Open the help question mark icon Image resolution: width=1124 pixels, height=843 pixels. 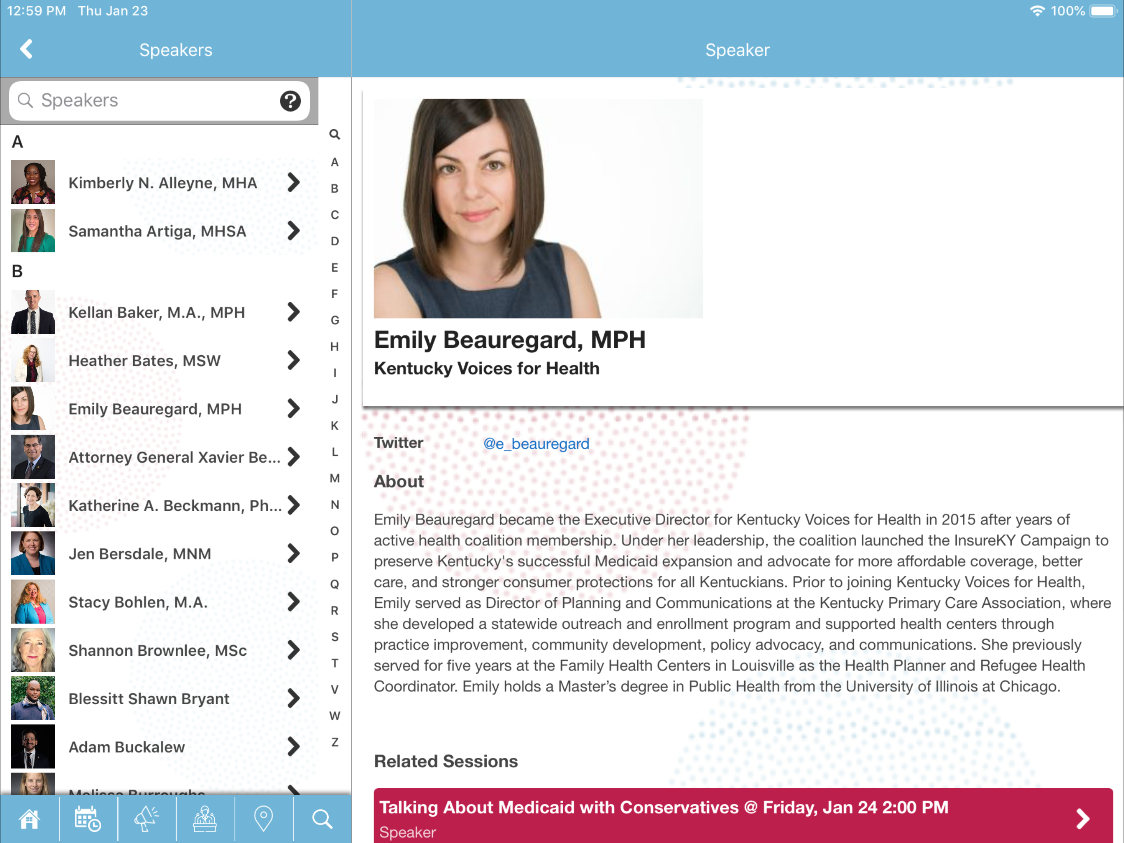(290, 101)
